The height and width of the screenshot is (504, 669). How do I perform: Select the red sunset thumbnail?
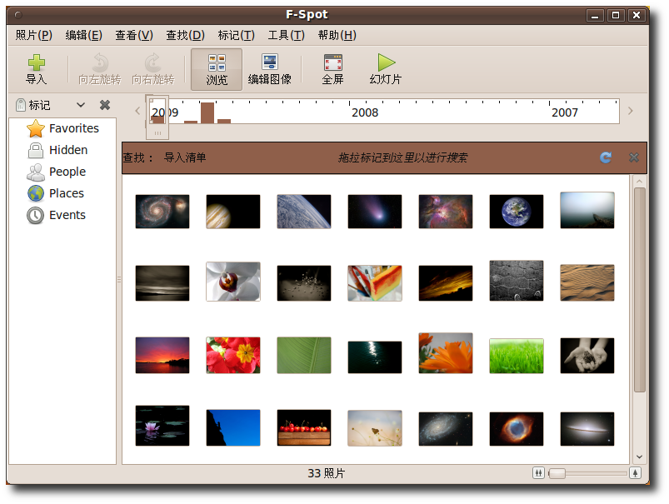coord(162,355)
